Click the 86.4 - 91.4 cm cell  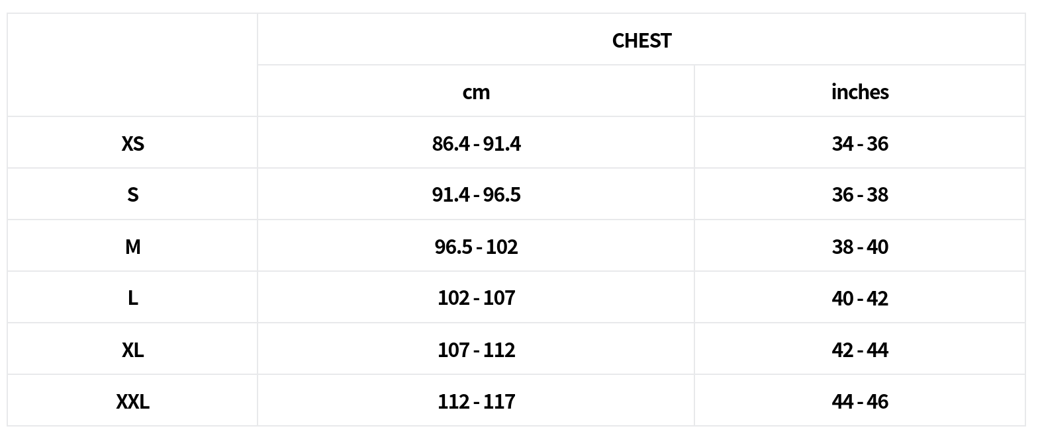coord(476,143)
